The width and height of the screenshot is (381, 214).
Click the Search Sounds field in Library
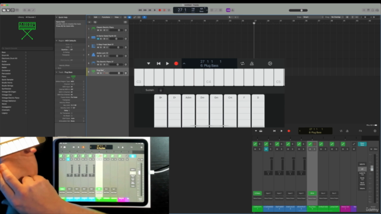coord(27,49)
